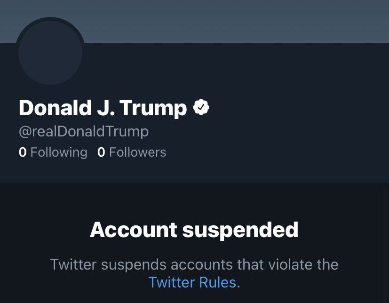Click the word Followers under the handle
The width and height of the screenshot is (389, 303).
click(137, 152)
